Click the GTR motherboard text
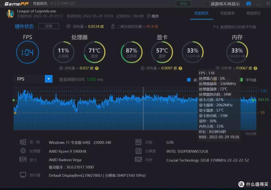The width and height of the screenshot is (271, 190). pos(170,143)
